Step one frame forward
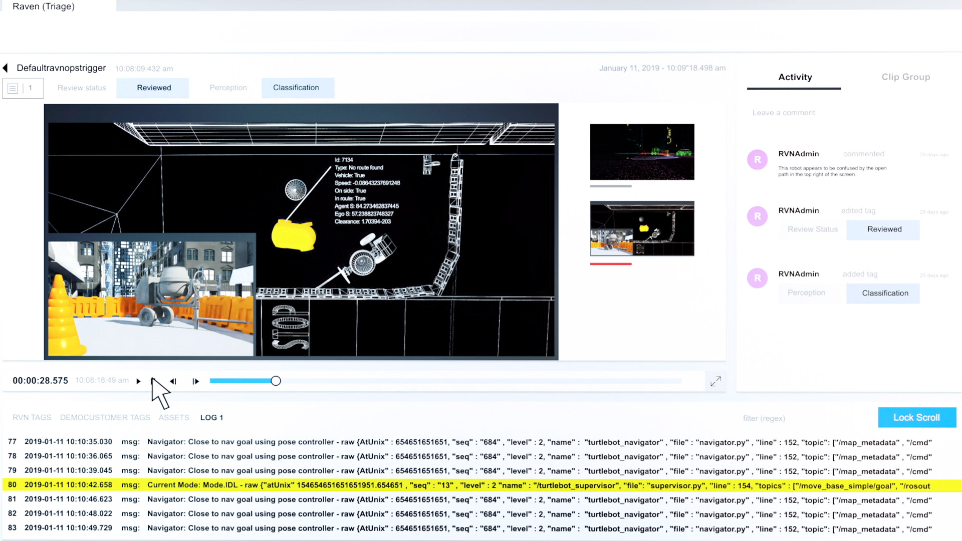The image size is (962, 541). pos(195,381)
